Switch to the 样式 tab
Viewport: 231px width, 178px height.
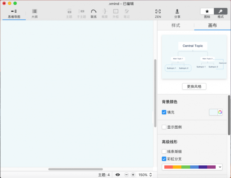(x=176, y=26)
